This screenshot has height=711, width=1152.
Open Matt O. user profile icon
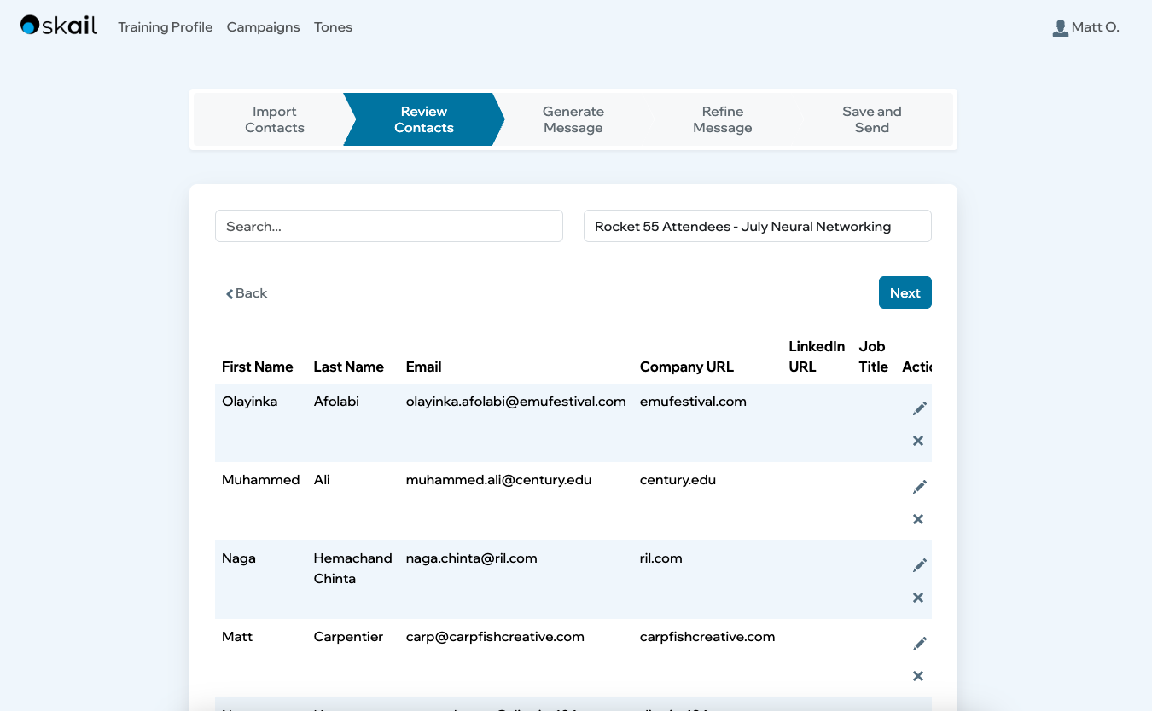pyautogui.click(x=1061, y=27)
